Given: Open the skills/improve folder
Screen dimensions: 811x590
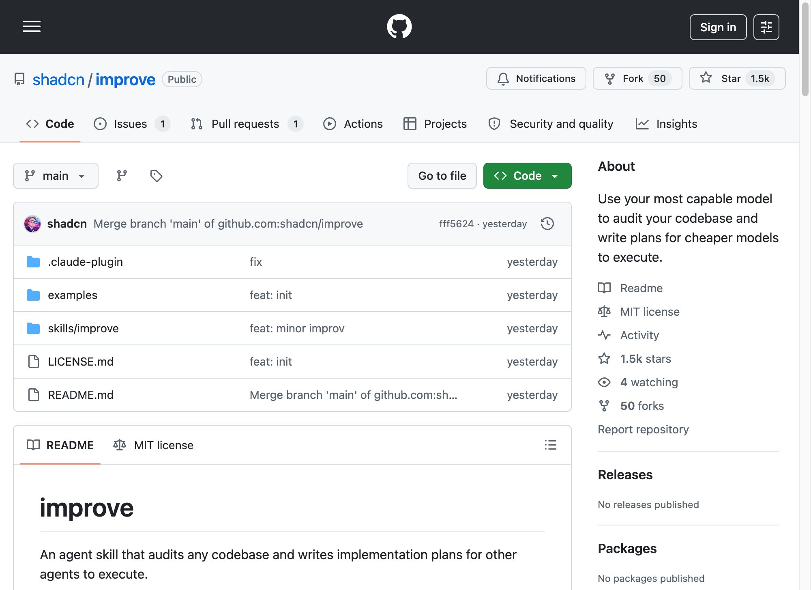Looking at the screenshot, I should point(83,328).
